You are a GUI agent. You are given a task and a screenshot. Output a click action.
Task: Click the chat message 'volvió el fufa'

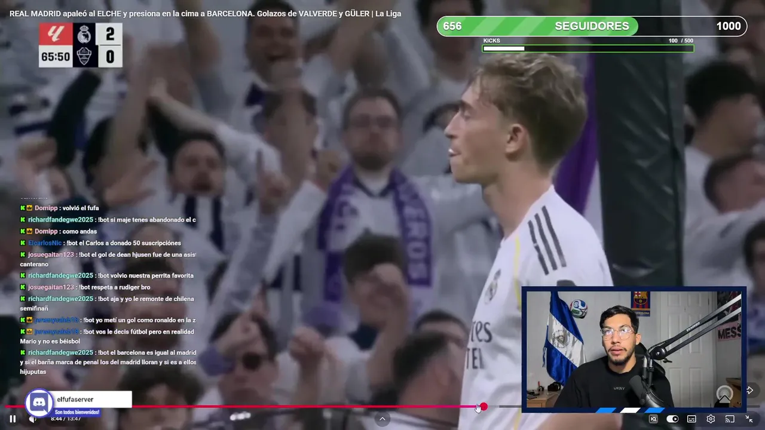coord(81,208)
